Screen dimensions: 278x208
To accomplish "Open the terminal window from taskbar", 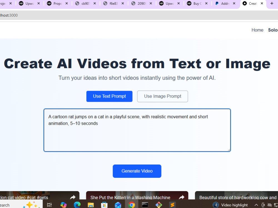I will pos(145,205).
